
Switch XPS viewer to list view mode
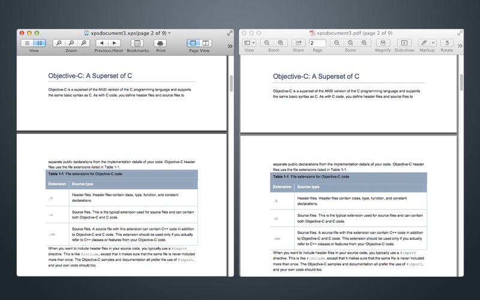pyautogui.click(x=27, y=43)
